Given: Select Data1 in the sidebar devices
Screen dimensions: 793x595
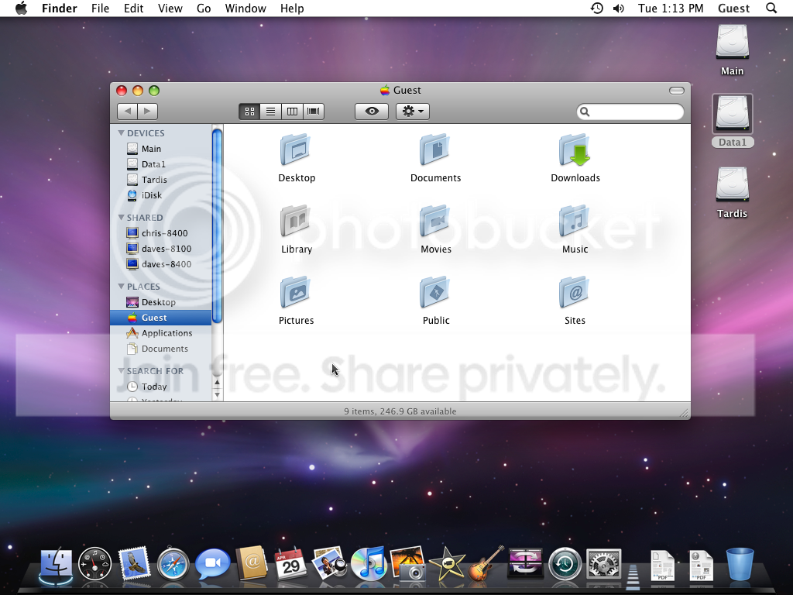Looking at the screenshot, I should click(161, 164).
